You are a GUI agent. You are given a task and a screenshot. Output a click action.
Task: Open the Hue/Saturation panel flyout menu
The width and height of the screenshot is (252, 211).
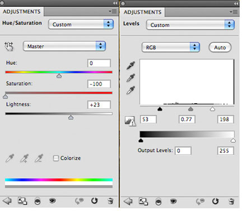(113, 12)
